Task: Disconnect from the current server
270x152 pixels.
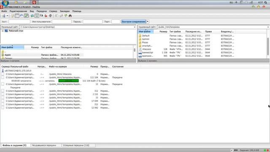Action: click(46, 16)
